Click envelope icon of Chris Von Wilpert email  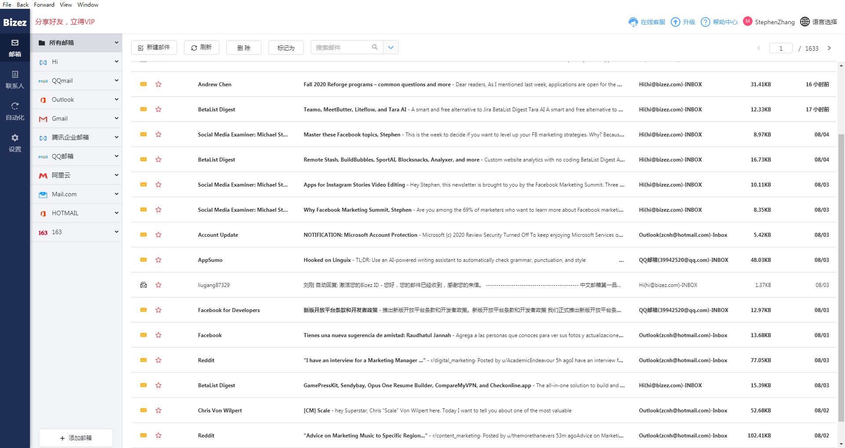(x=143, y=410)
